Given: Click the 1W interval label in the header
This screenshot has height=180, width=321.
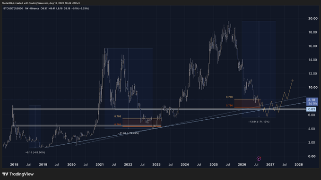Looking at the screenshot, I should [x=26, y=8].
